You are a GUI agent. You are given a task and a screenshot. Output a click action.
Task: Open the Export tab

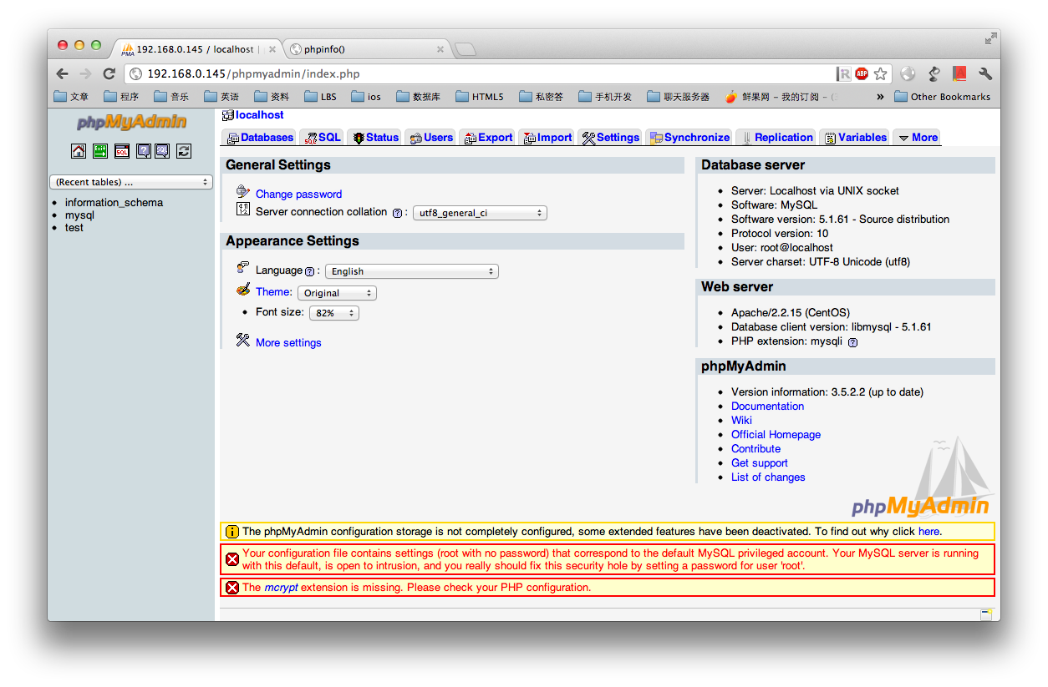coord(487,138)
